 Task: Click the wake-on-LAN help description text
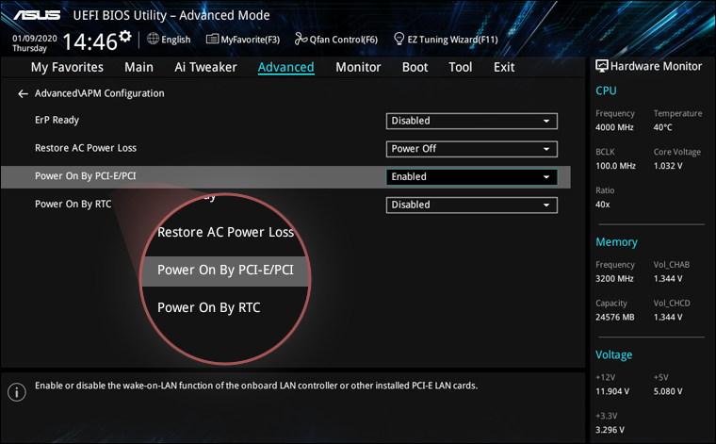pyautogui.click(x=256, y=386)
